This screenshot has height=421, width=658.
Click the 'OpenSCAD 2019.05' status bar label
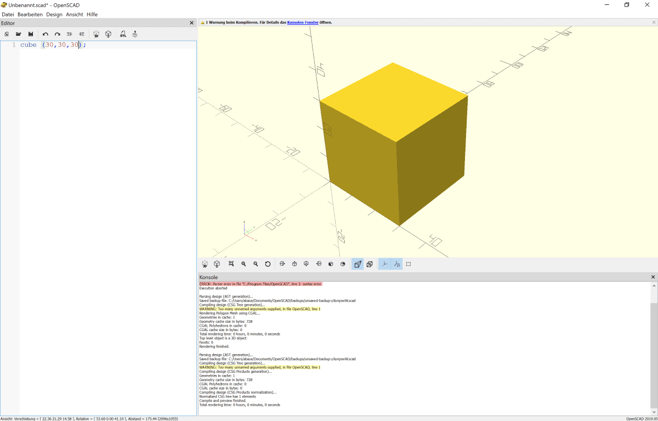tap(642, 418)
